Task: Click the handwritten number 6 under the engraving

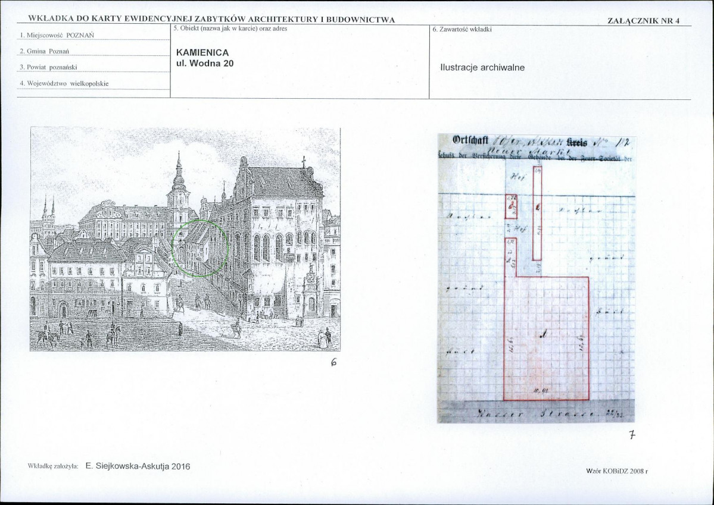Action: point(333,363)
